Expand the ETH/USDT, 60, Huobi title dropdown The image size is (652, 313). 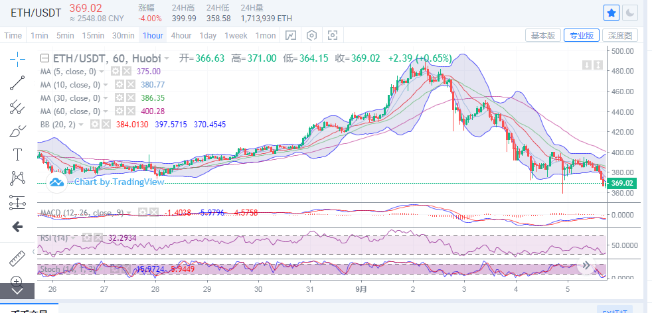[x=167, y=58]
